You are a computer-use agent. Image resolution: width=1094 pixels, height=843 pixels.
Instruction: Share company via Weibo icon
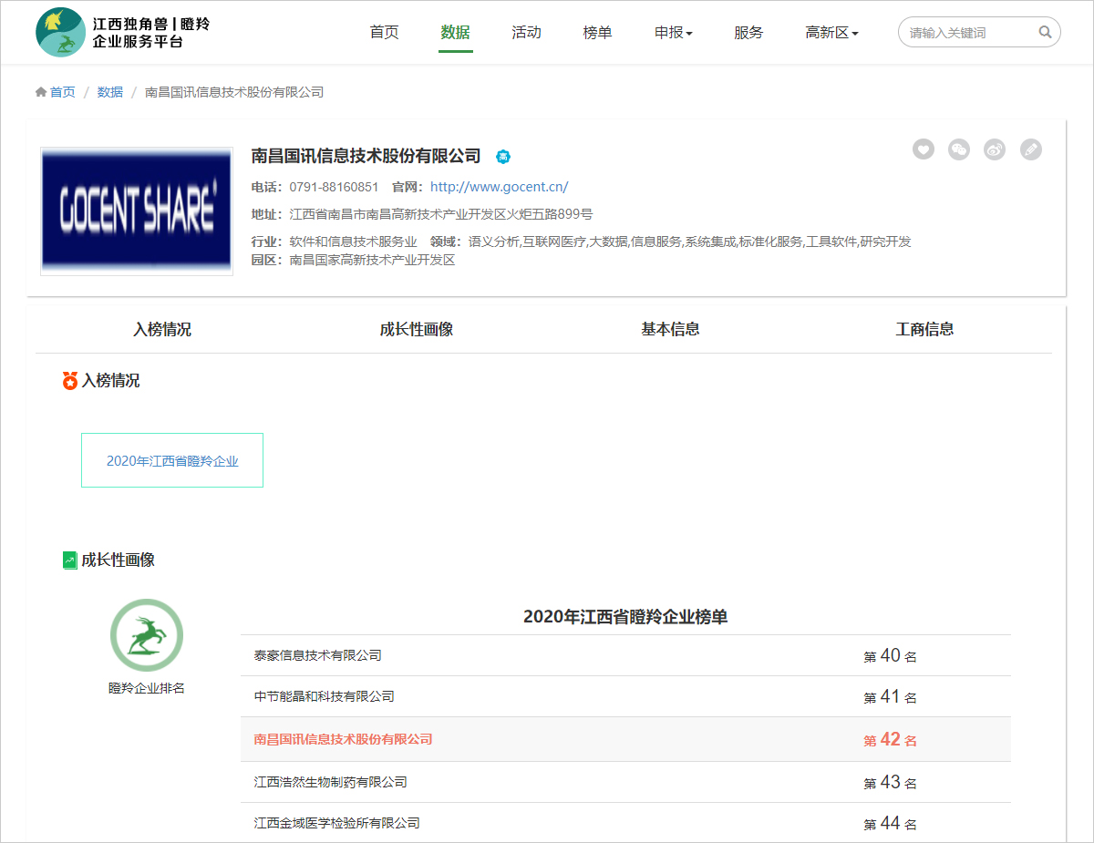tap(995, 149)
